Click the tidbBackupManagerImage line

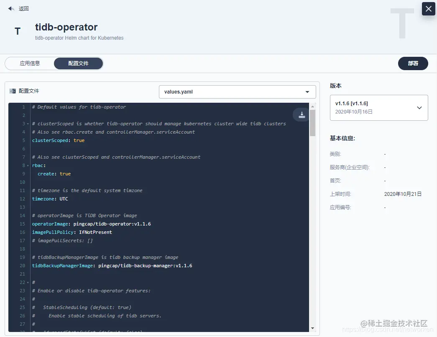(x=112, y=266)
